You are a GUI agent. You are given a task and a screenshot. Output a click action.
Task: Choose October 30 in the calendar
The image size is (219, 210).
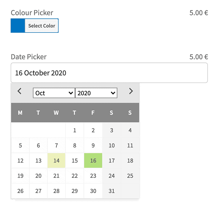pyautogui.click(x=93, y=191)
